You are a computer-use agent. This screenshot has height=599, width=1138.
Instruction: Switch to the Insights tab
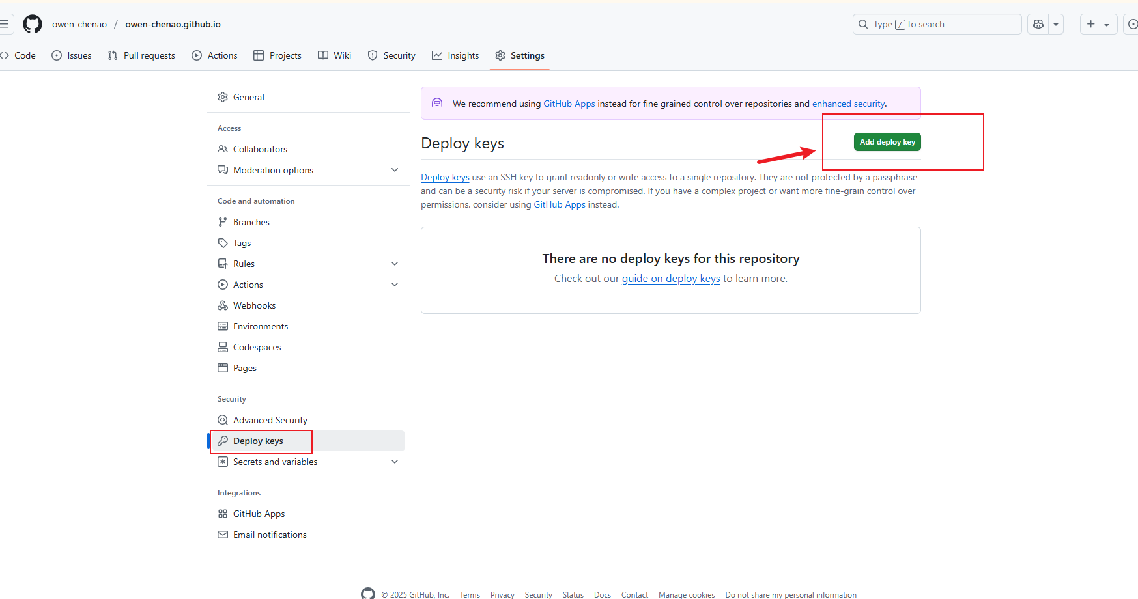455,55
